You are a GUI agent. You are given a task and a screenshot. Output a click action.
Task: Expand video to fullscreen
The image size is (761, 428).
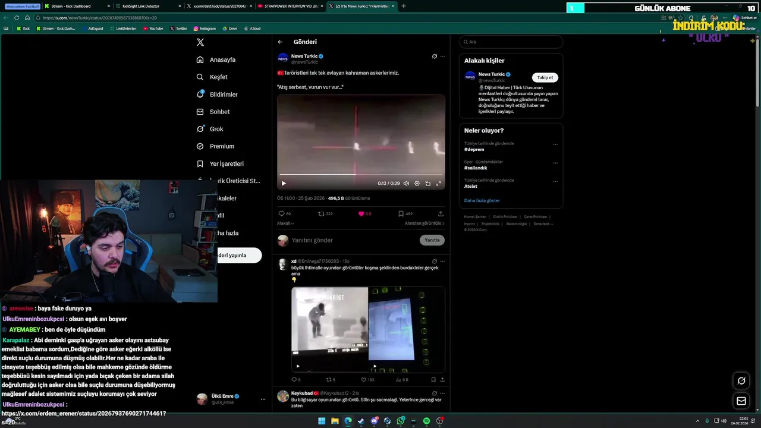click(439, 184)
